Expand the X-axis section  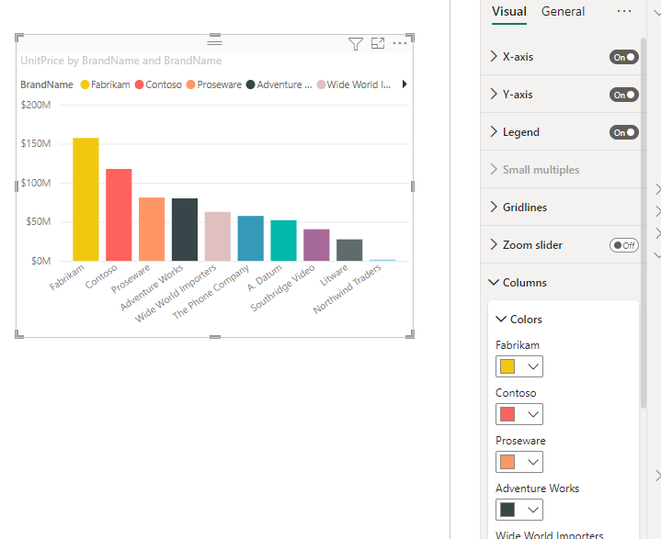point(494,56)
